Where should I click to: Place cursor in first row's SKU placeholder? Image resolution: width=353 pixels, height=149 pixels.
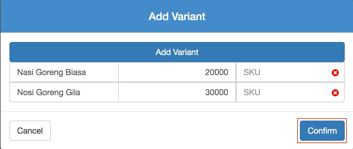[252, 72]
